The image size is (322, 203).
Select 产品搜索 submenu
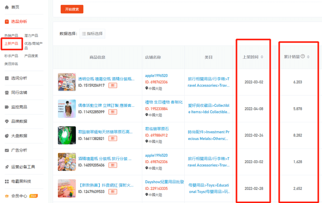31,56
